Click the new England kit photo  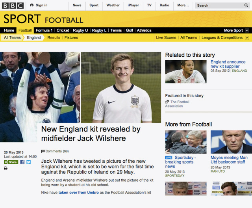pyautogui.click(x=121, y=87)
